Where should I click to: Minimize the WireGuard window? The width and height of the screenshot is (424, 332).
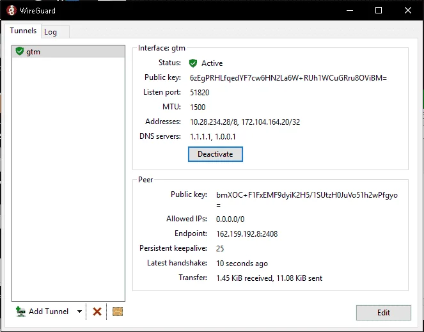point(350,10)
